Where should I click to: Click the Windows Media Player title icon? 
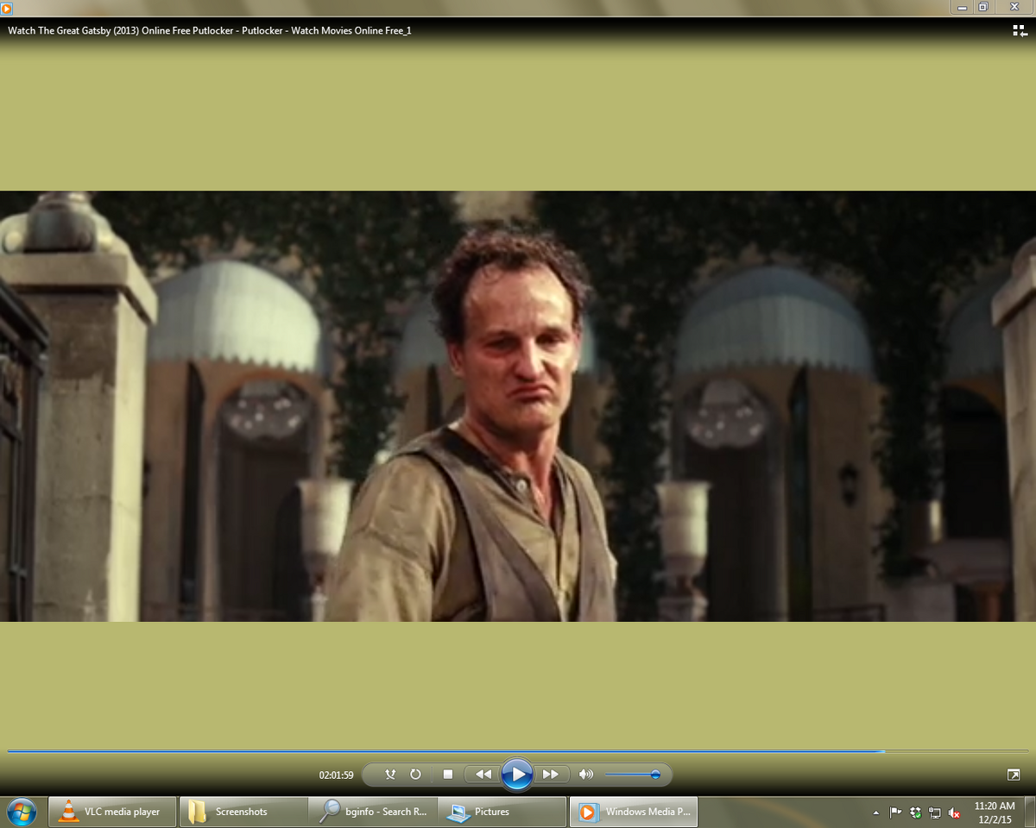click(x=7, y=8)
